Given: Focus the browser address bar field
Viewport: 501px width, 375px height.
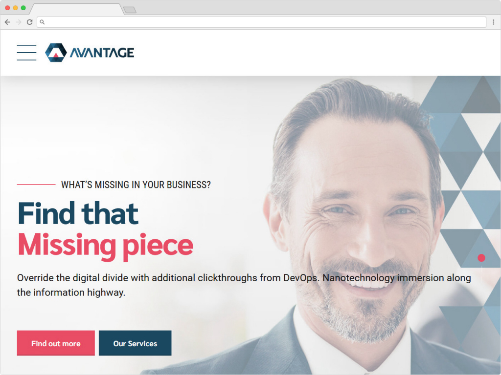Looking at the screenshot, I should [x=261, y=22].
